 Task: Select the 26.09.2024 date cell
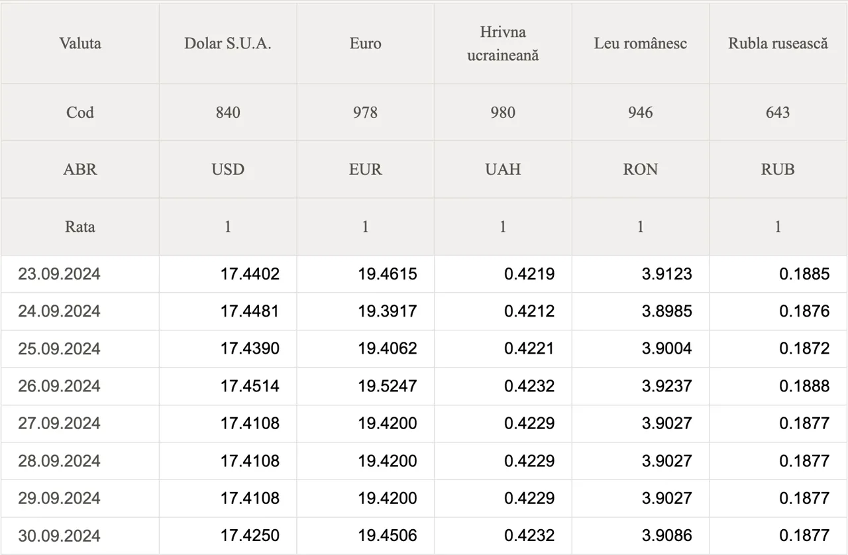(80, 386)
